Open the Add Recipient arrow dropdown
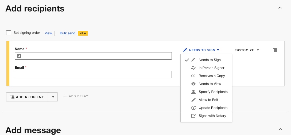The image size is (291, 135). click(x=53, y=97)
